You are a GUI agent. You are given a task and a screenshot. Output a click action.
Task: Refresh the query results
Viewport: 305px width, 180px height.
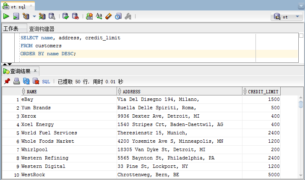coord(26,81)
